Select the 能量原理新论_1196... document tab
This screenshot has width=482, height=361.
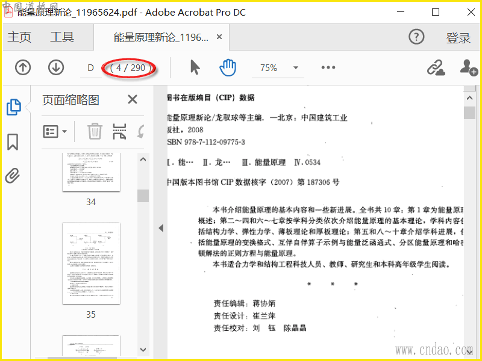(x=161, y=37)
